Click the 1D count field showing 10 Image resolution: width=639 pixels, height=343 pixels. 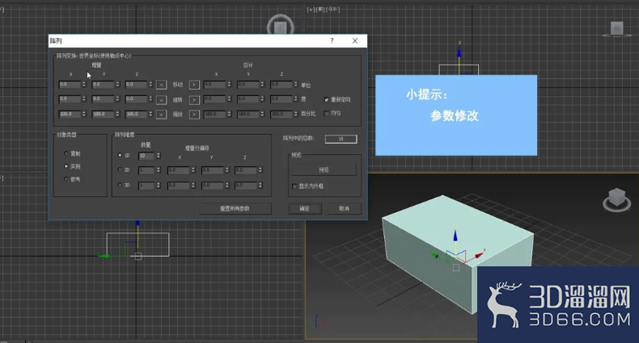146,156
